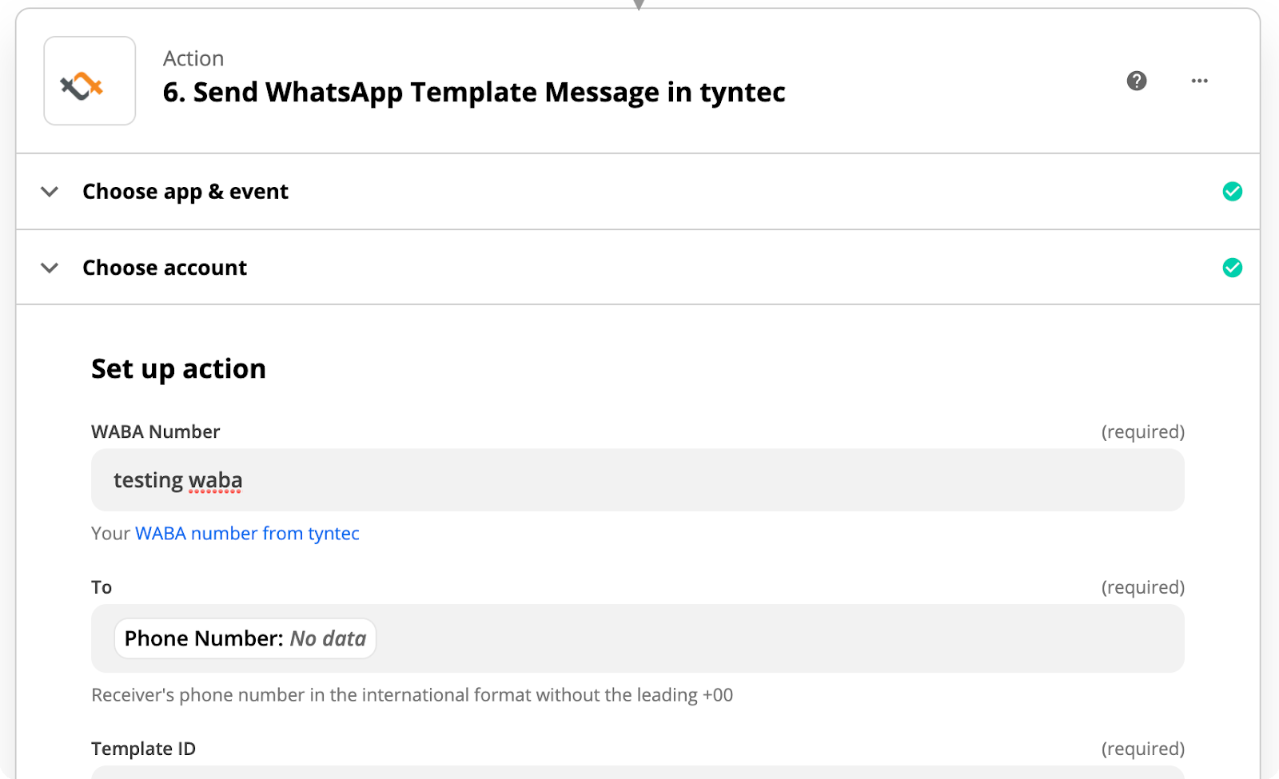Follow the WABA number from tyntec link
This screenshot has height=779, width=1279.
(x=247, y=534)
